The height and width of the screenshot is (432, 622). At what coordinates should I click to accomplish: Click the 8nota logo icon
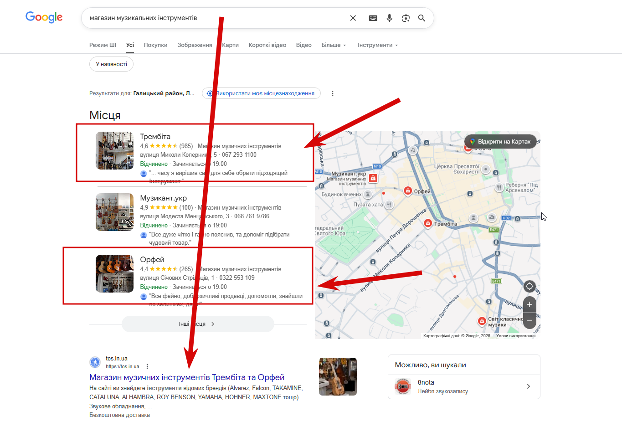[403, 386]
